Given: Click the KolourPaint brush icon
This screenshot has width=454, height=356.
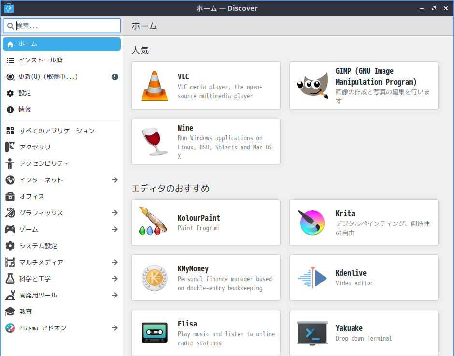Looking at the screenshot, I should [154, 221].
